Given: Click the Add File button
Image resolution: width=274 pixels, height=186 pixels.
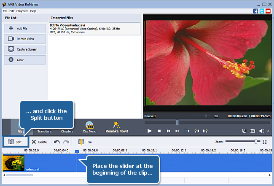Looking at the screenshot, I should click(24, 28).
